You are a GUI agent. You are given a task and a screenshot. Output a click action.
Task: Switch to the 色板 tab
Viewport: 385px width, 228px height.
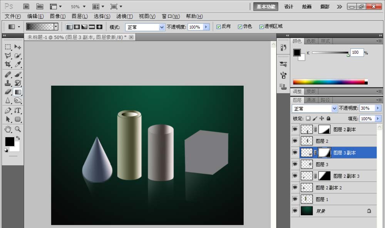[x=311, y=41]
